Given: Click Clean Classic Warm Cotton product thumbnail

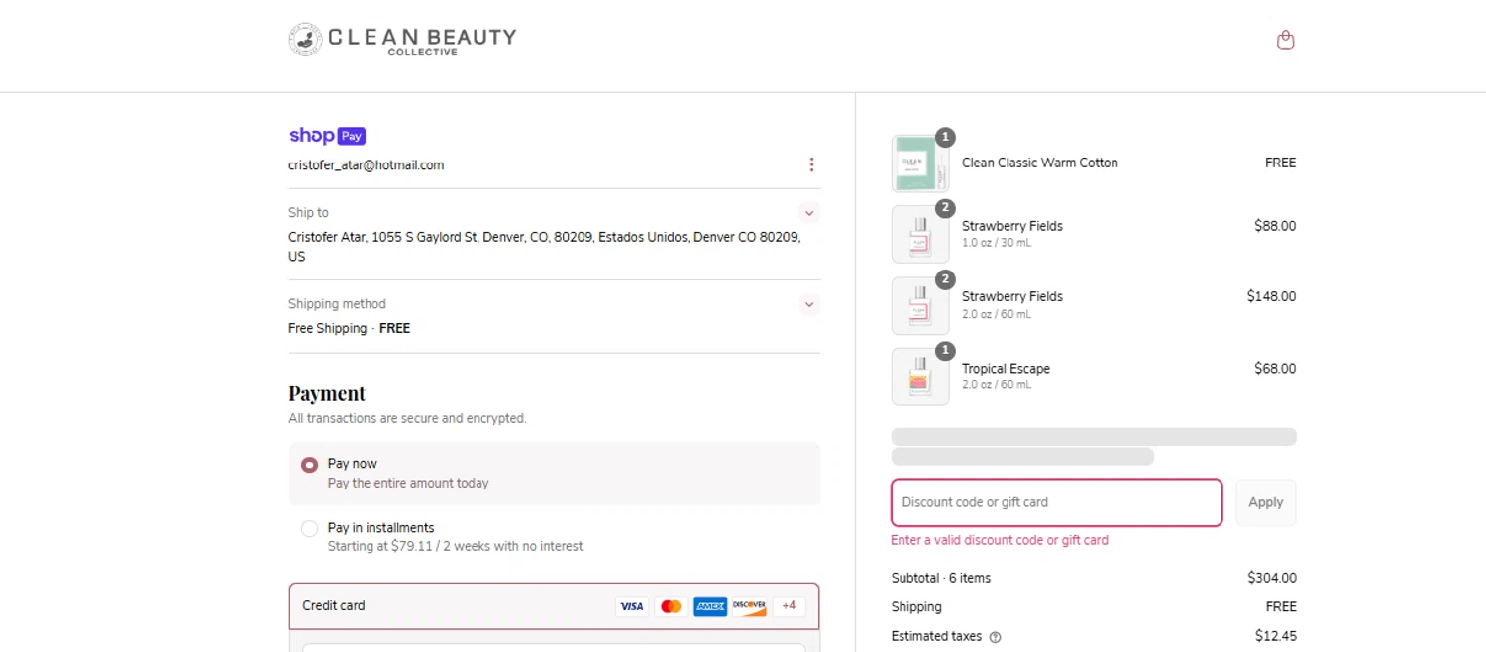Looking at the screenshot, I should [920, 163].
